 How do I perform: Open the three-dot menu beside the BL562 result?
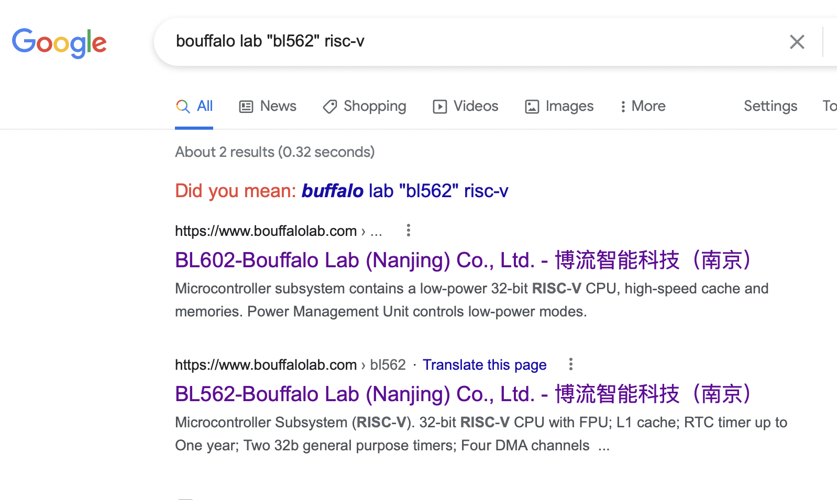click(x=570, y=365)
